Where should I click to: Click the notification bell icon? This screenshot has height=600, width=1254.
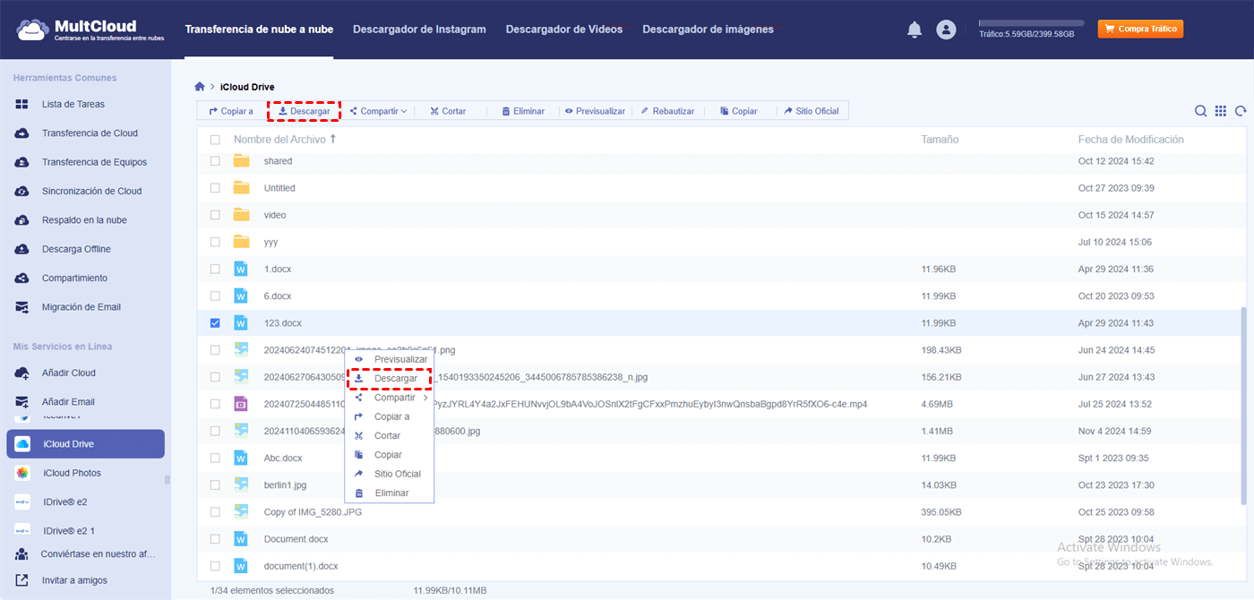pos(915,30)
